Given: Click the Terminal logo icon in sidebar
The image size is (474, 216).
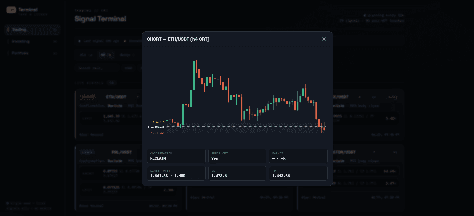Looking at the screenshot, I should [x=11, y=10].
